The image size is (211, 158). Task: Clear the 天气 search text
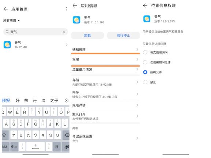pyautogui.click(x=64, y=32)
